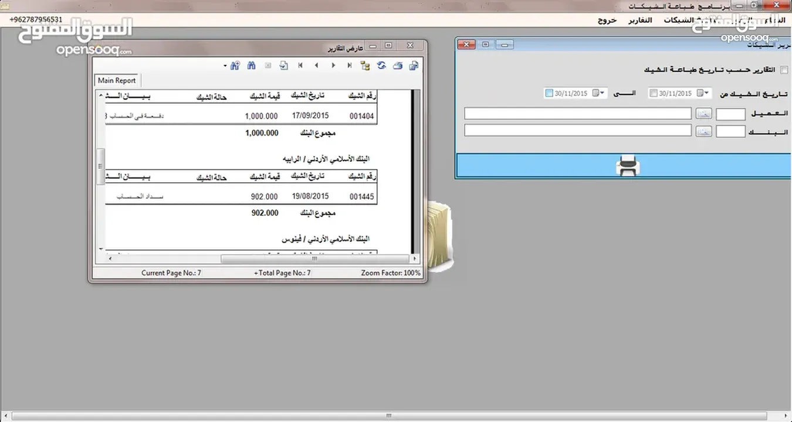Screen dimensions: 792x422
Task: Enable reports by check print date checkbox
Action: [784, 70]
